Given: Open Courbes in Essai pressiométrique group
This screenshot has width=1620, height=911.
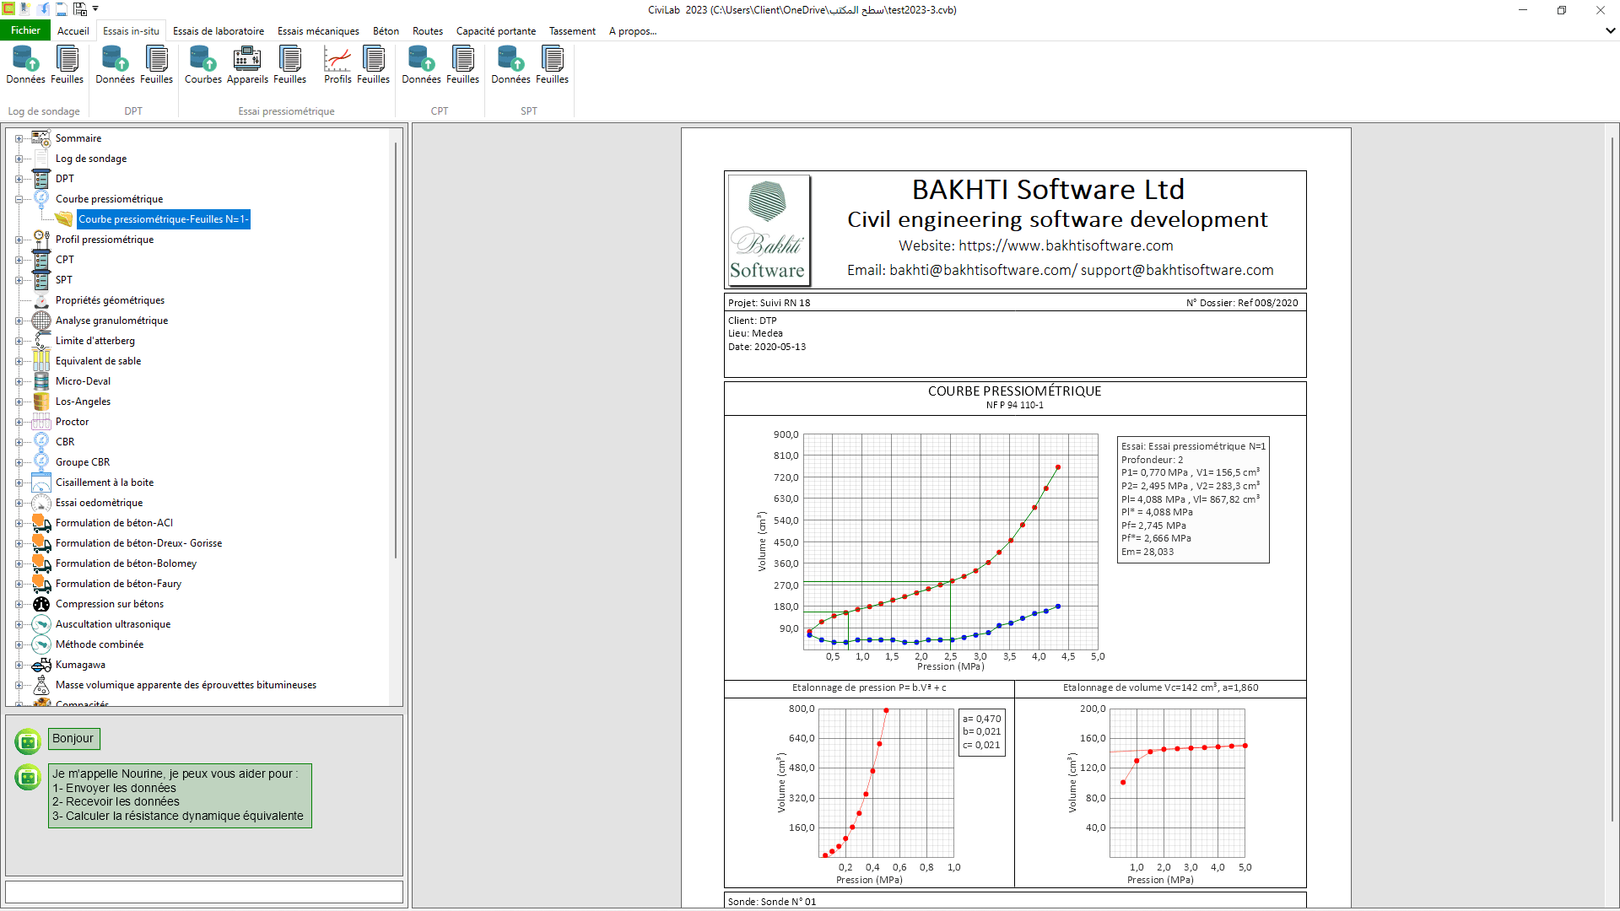Looking at the screenshot, I should tap(203, 65).
